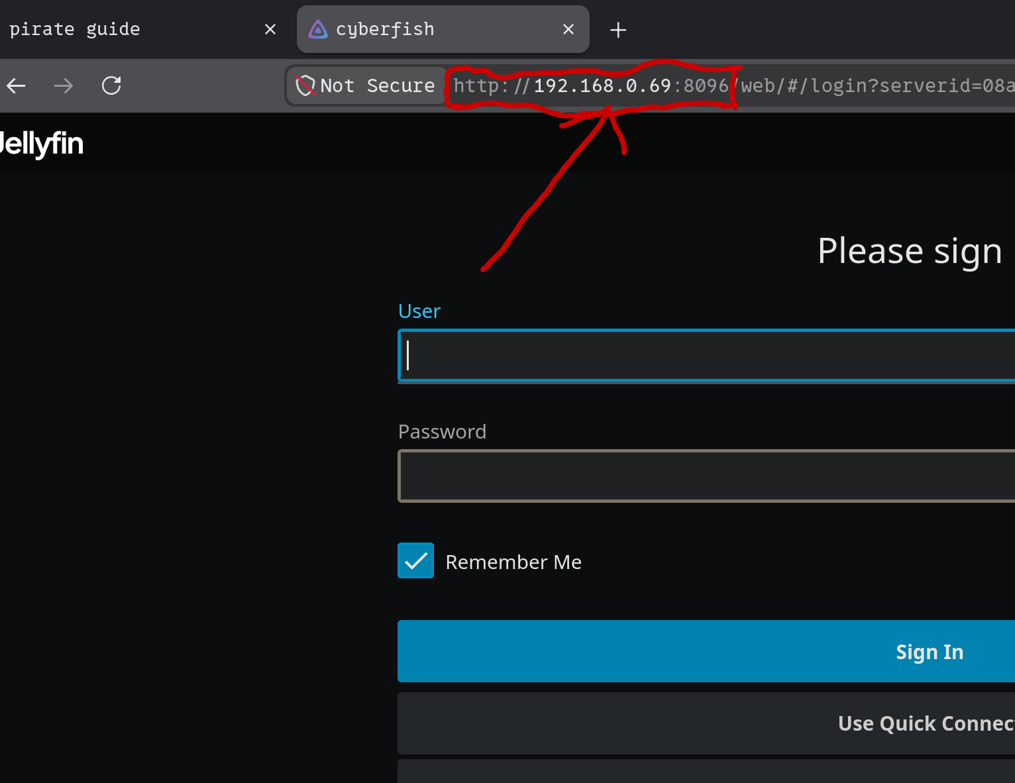Image resolution: width=1015 pixels, height=783 pixels.
Task: Select the cyberfish tab
Action: point(443,29)
